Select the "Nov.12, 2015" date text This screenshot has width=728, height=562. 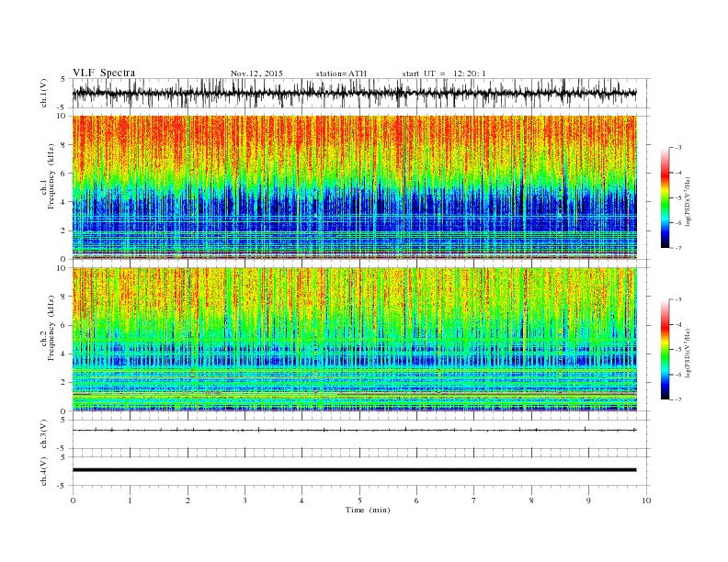pyautogui.click(x=256, y=73)
